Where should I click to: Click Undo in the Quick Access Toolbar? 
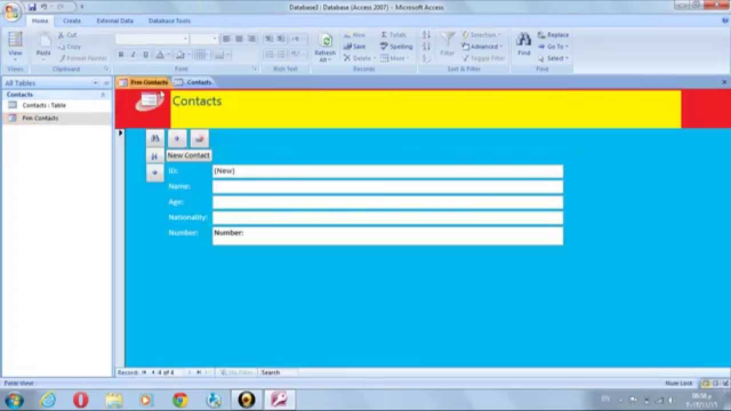click(x=44, y=7)
